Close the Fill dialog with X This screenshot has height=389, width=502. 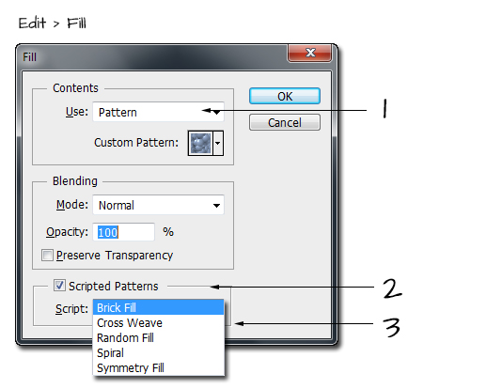[x=309, y=53]
